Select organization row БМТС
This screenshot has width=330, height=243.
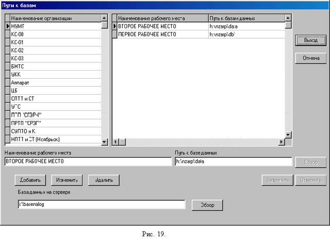coord(56,66)
